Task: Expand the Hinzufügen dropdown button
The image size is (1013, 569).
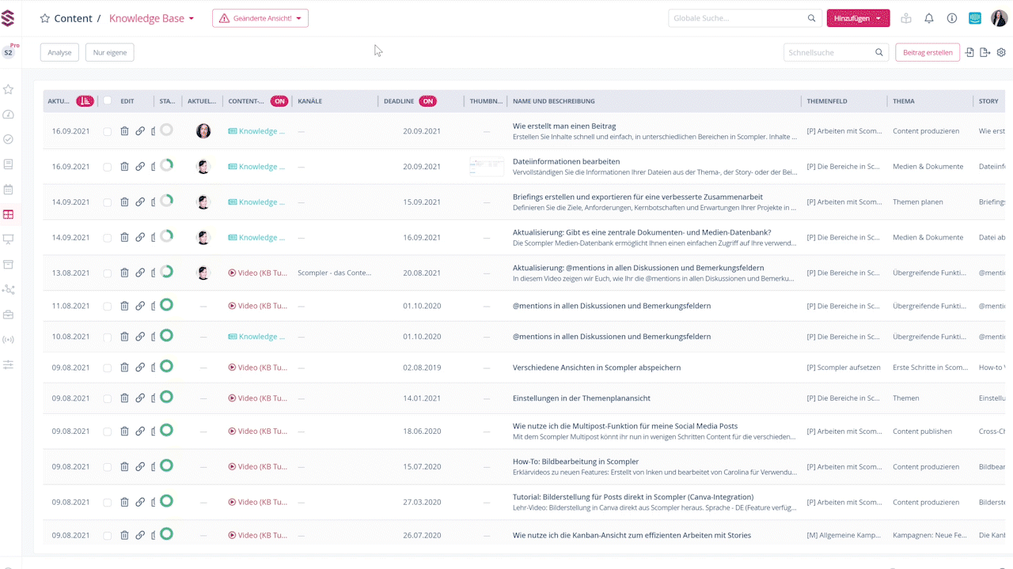Action: click(x=858, y=18)
